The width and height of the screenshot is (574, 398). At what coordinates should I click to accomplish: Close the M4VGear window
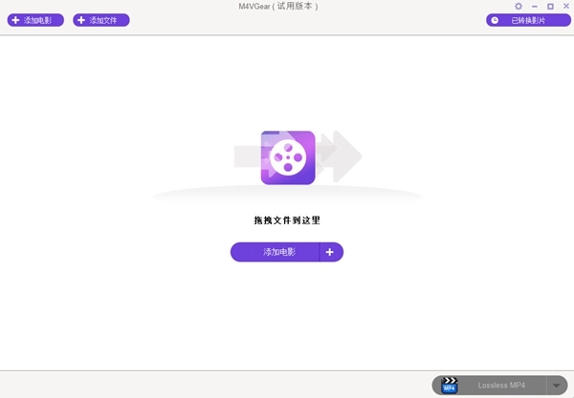(x=566, y=7)
